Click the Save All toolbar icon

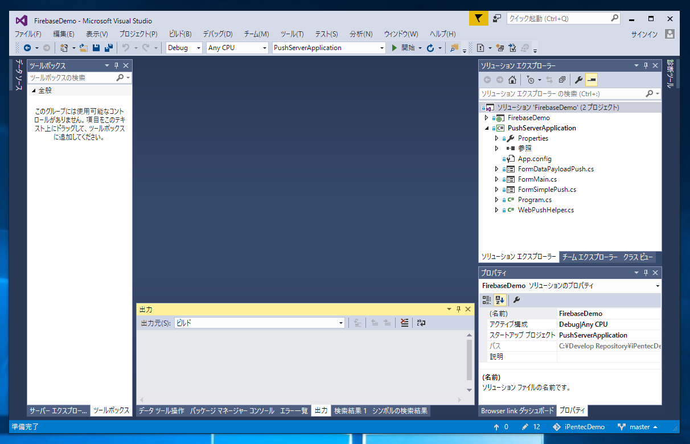(x=109, y=48)
